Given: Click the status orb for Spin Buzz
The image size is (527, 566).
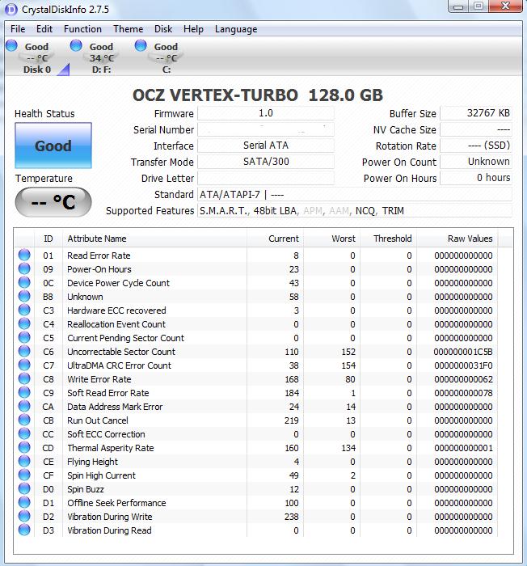Looking at the screenshot, I should click(24, 488).
